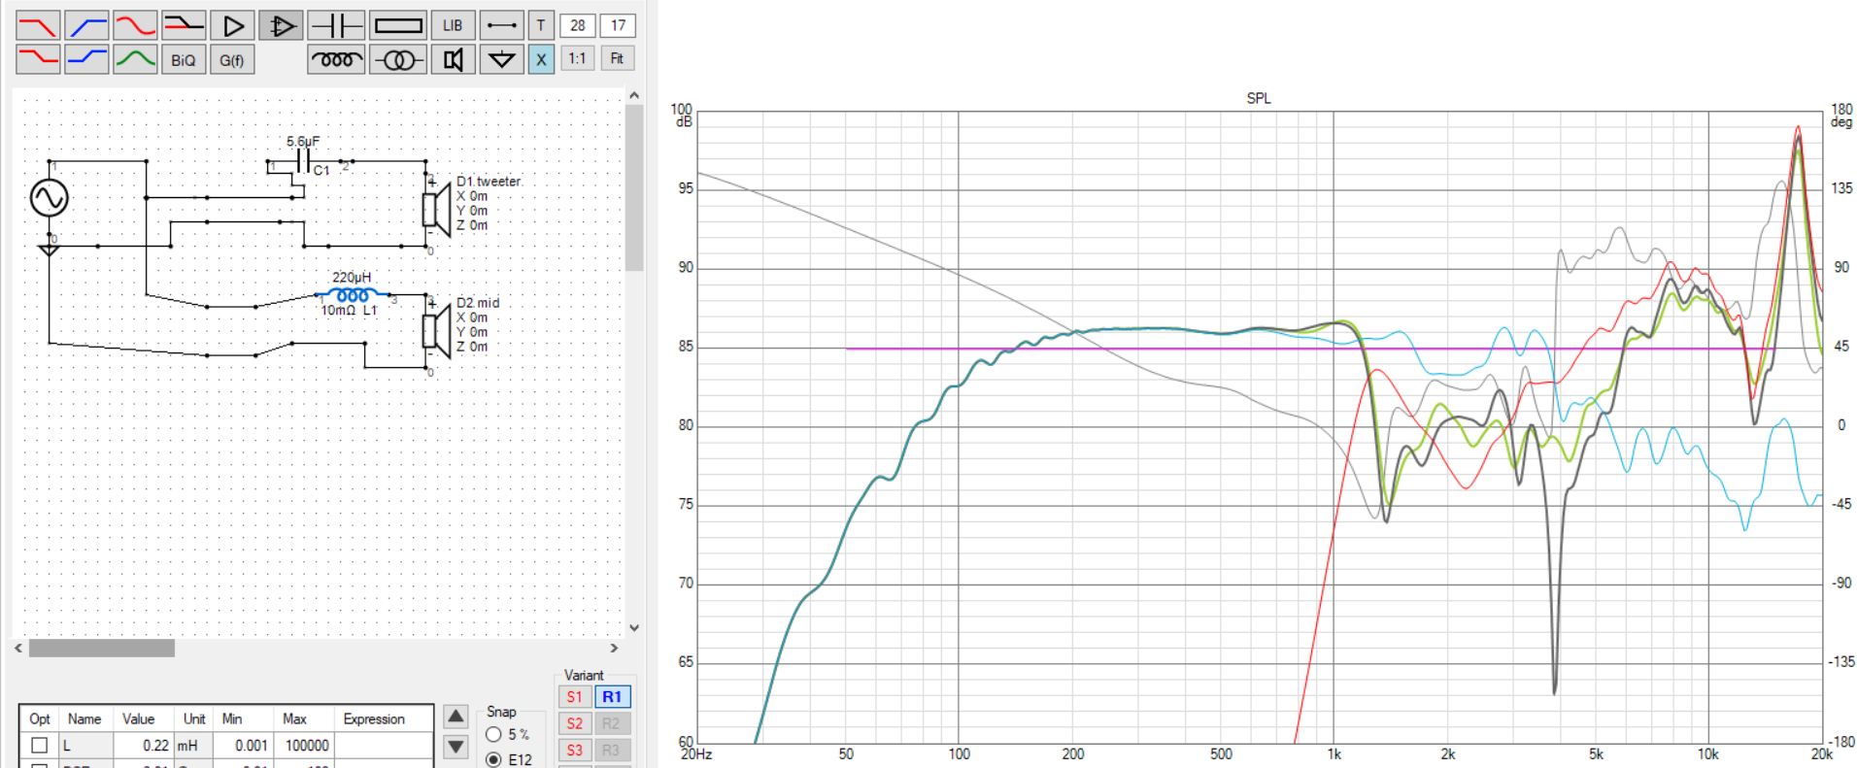This screenshot has height=768, width=1857.
Task: Select variant S1
Action: point(574,697)
